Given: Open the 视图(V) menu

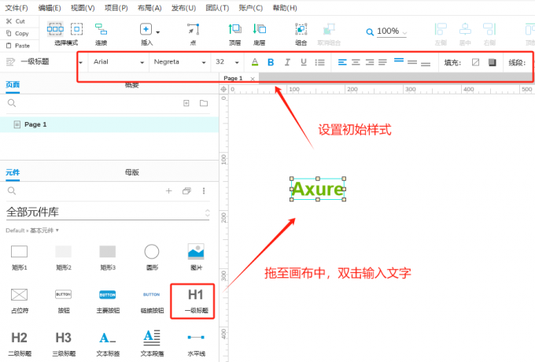Looking at the screenshot, I should click(83, 8).
